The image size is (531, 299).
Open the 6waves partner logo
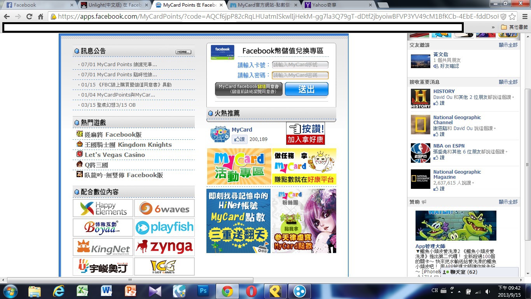pos(164,208)
